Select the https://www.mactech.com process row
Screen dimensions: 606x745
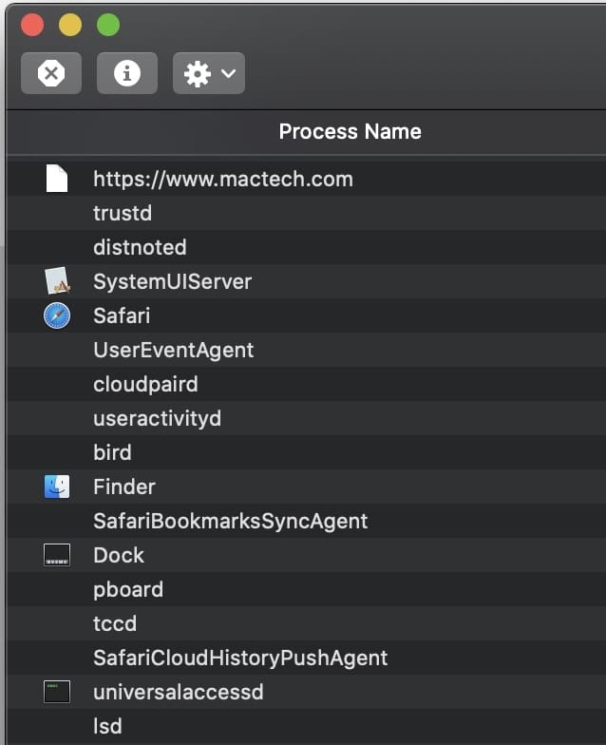coord(222,179)
